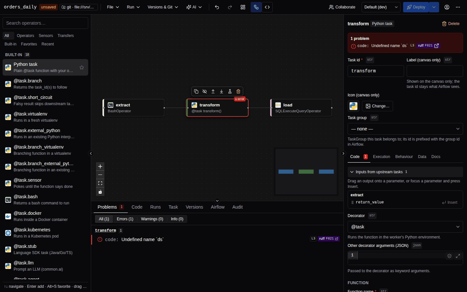The height and width of the screenshot is (292, 467).
Task: Open the Decorator @task dropdown
Action: 405,227
